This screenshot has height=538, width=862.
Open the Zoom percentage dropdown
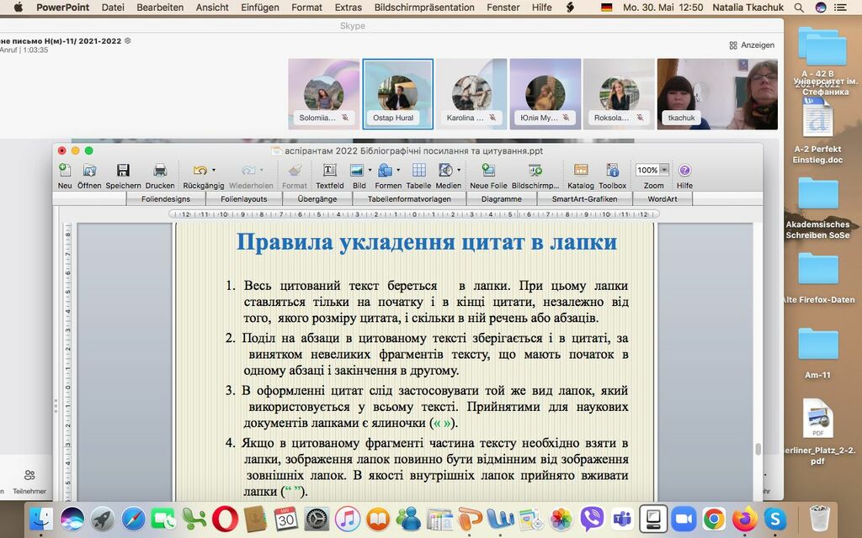pos(664,170)
